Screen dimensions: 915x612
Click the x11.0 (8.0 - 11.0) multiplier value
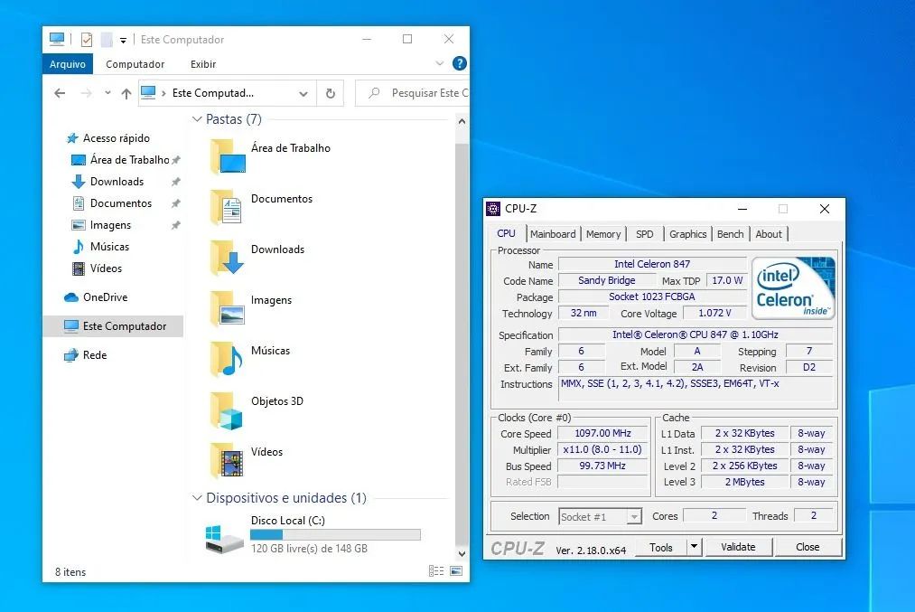tap(602, 449)
